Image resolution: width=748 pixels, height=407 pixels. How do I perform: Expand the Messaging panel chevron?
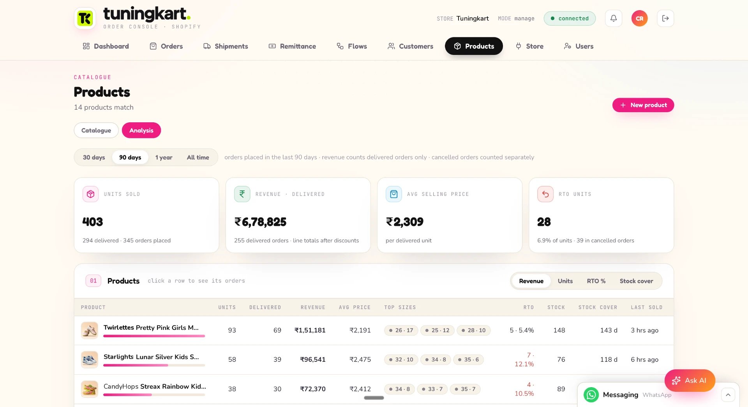[728, 395]
